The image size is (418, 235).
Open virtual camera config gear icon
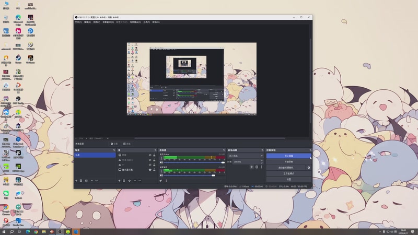309,168
